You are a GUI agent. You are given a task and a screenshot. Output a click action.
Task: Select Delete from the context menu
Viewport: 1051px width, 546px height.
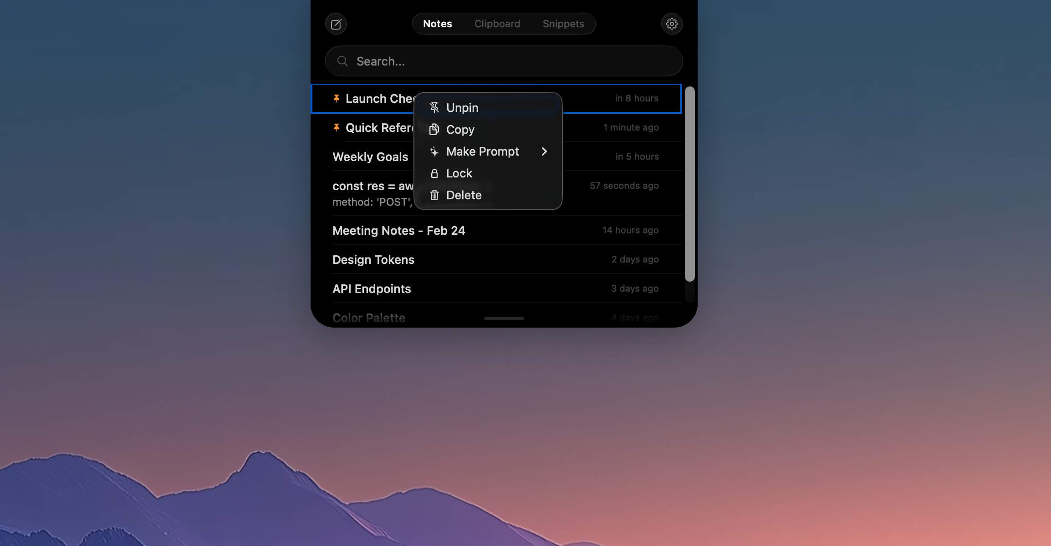[464, 195]
